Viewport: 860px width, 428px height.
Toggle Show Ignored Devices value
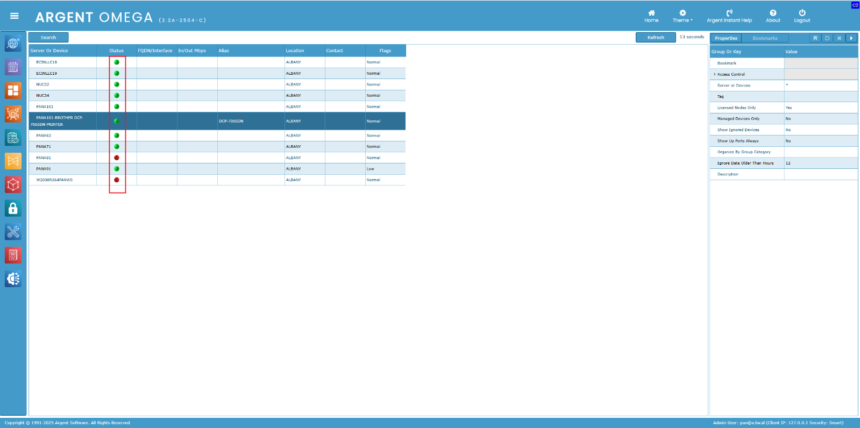788,130
